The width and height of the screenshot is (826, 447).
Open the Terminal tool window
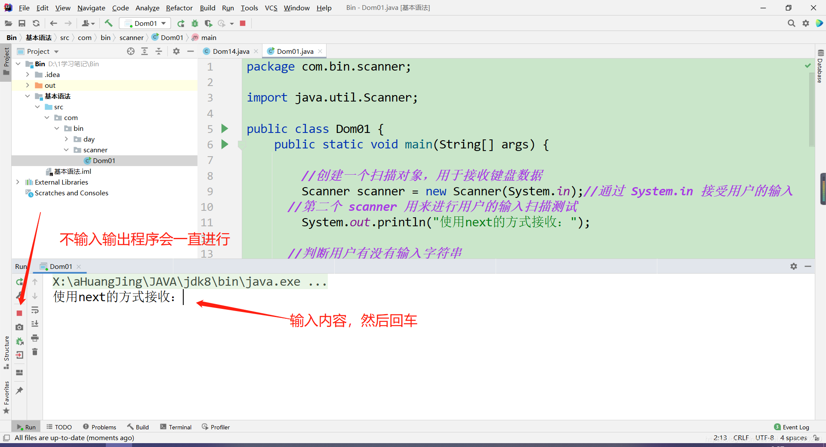tap(176, 427)
